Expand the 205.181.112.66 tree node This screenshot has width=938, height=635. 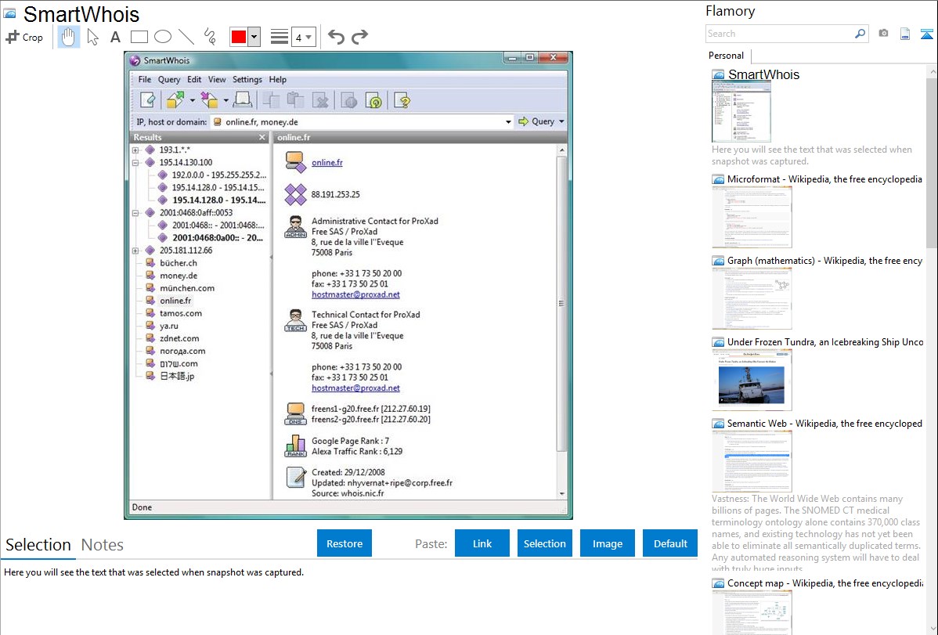click(x=135, y=251)
